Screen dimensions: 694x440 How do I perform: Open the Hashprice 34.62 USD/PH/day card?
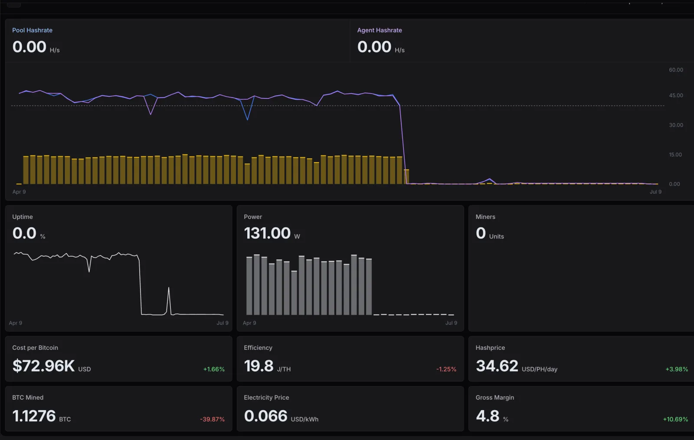581,359
